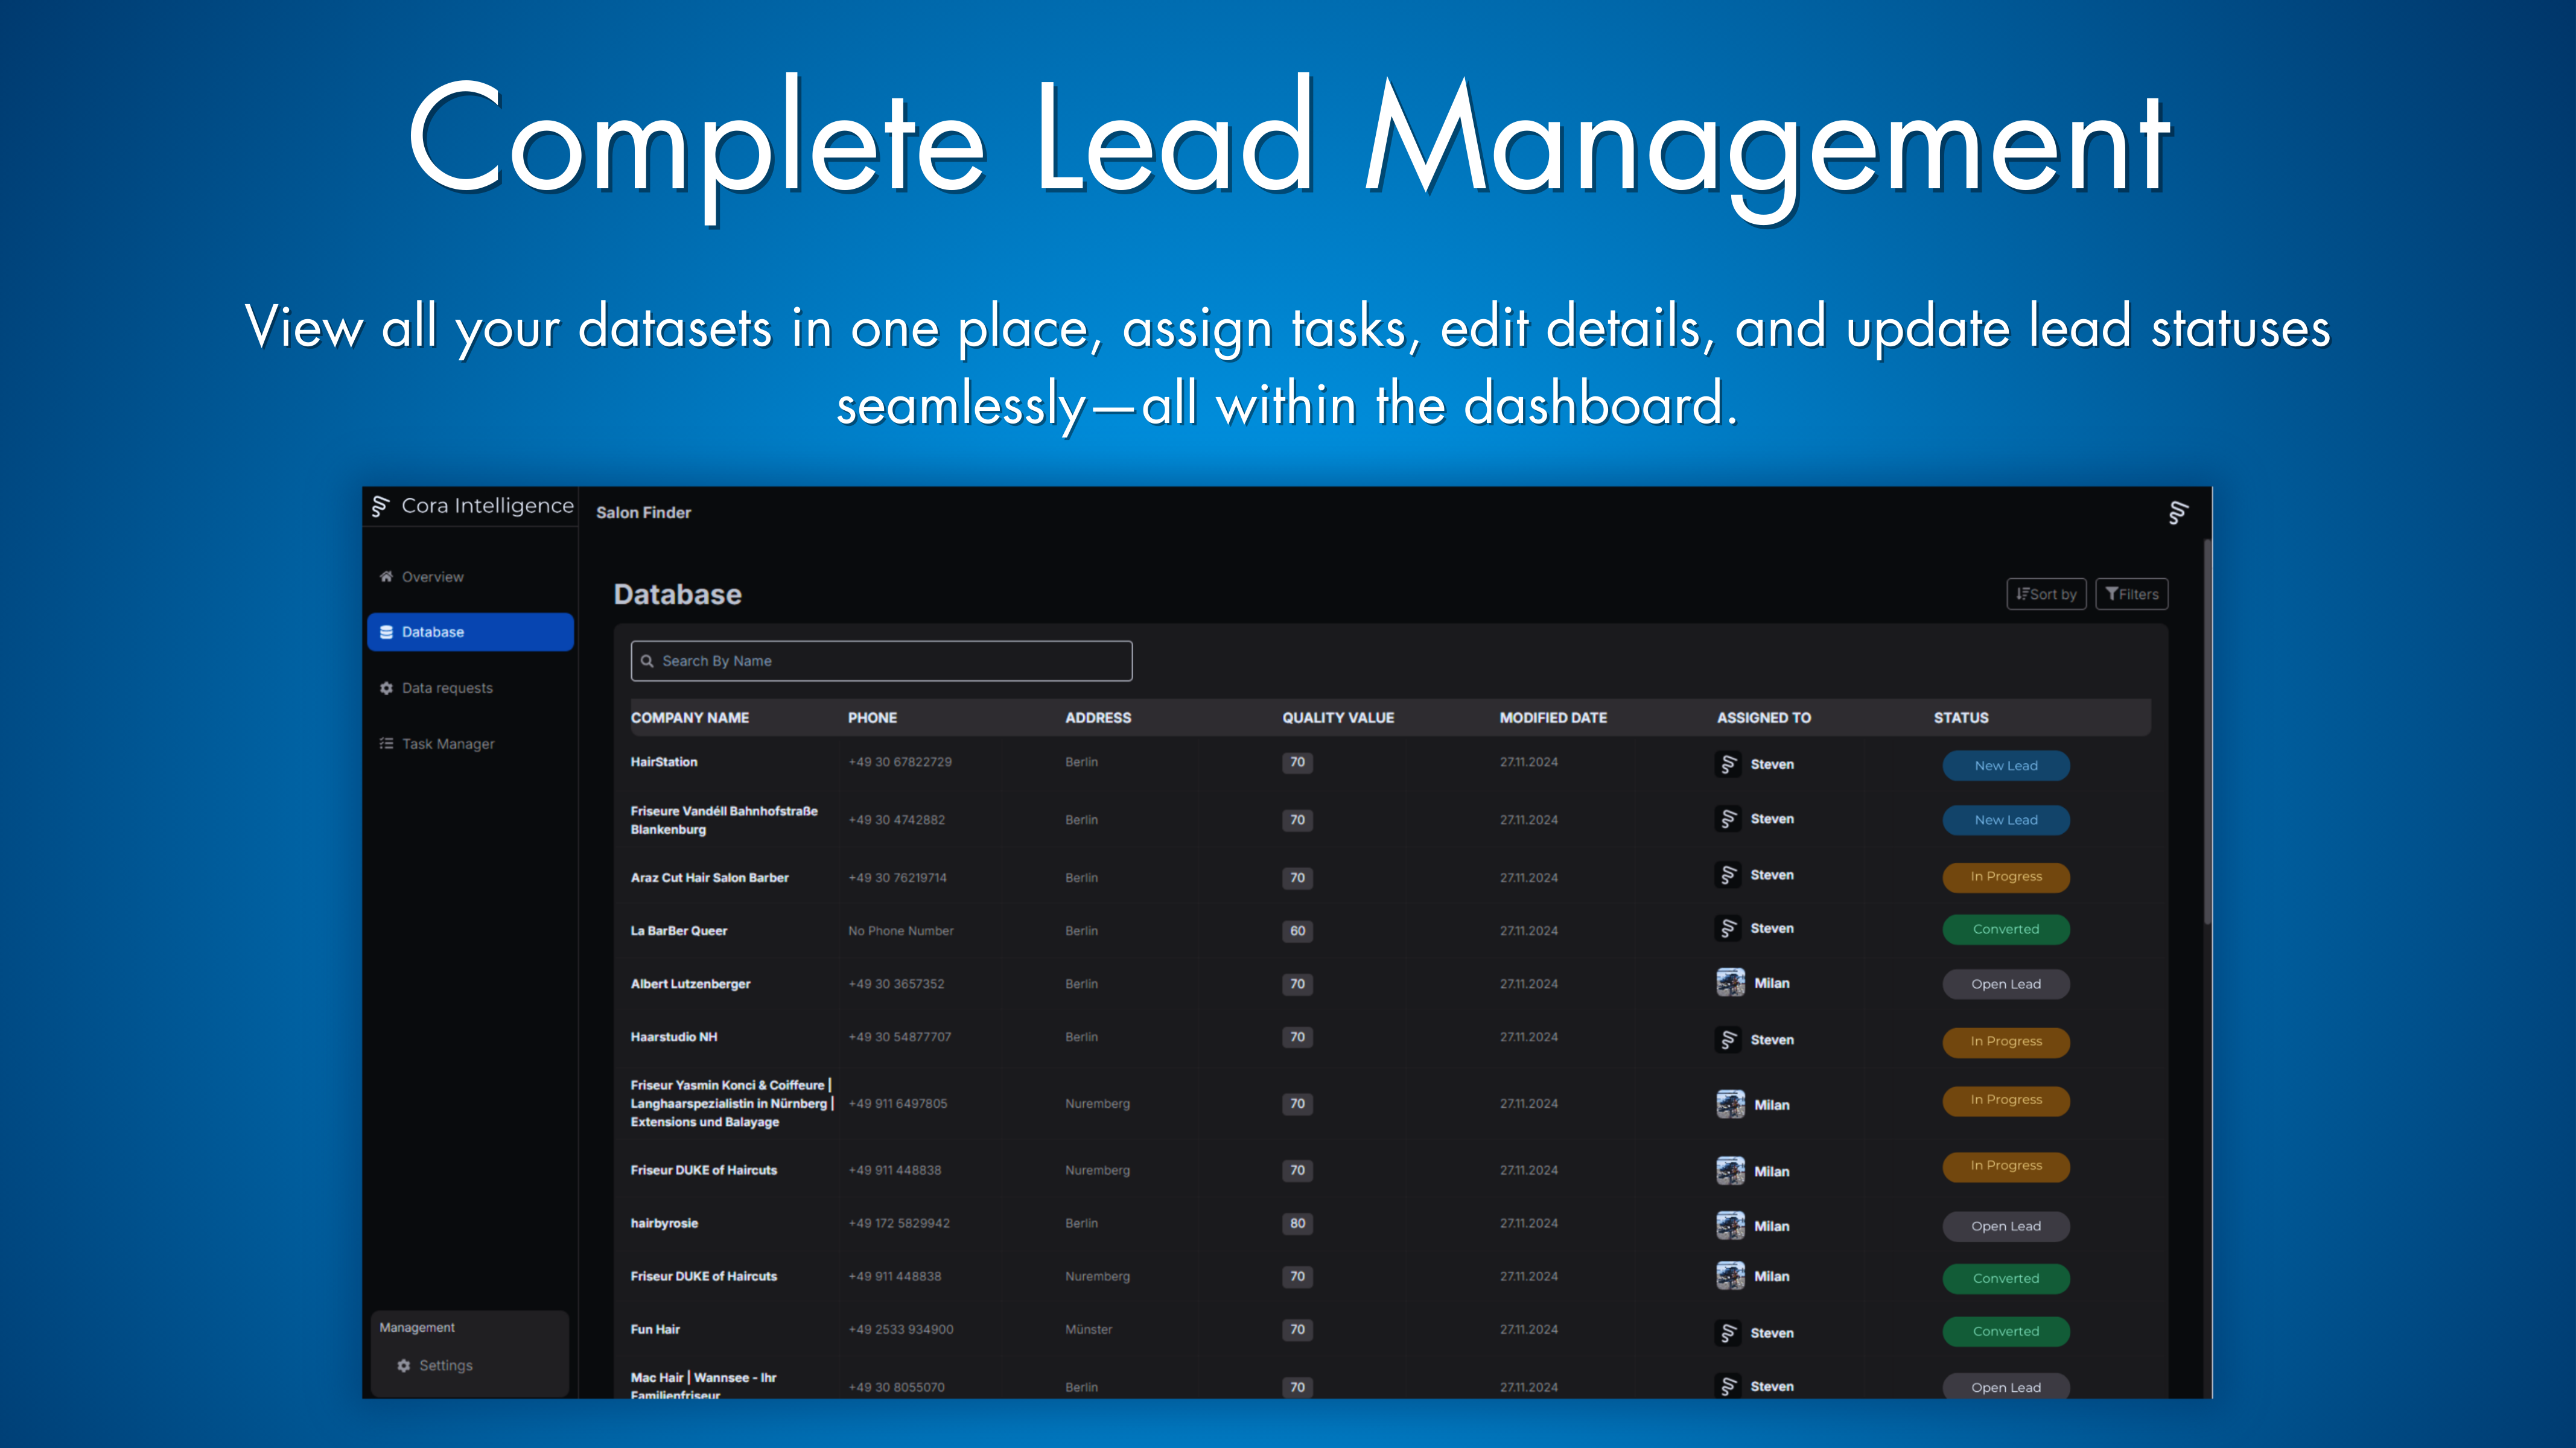Open the Overview menu item

pos(432,577)
